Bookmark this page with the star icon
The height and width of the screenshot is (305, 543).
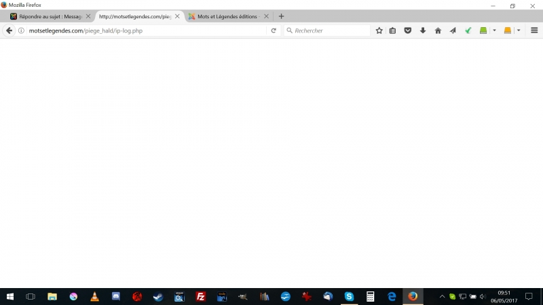pyautogui.click(x=379, y=30)
